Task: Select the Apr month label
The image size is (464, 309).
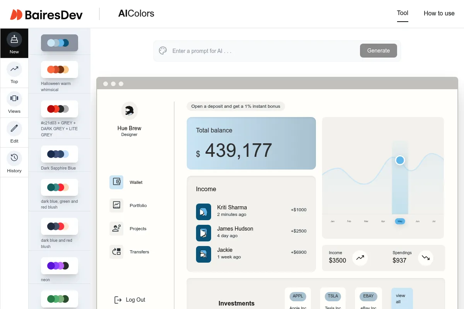Action: click(383, 221)
